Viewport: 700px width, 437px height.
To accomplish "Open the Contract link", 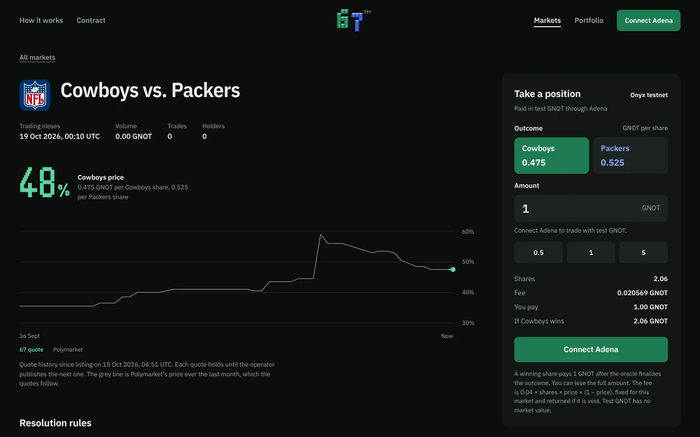I will point(91,20).
